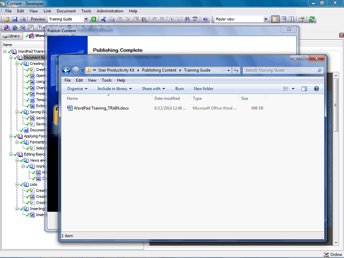This screenshot has width=344, height=258.
Task: Click the find-in-library magnifier icon
Action: (144, 19)
